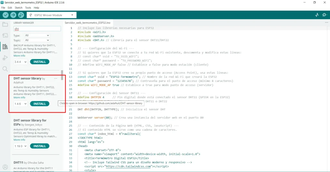This screenshot has height=172, width=330.
Task: Click the Verify checkmark button
Action: pos(6,15)
